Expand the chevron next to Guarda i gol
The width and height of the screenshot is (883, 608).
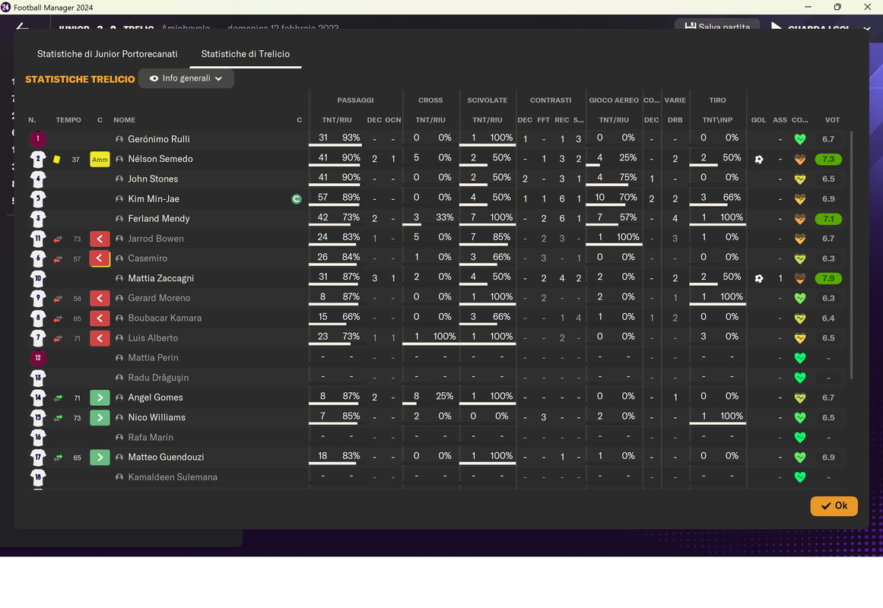click(867, 27)
